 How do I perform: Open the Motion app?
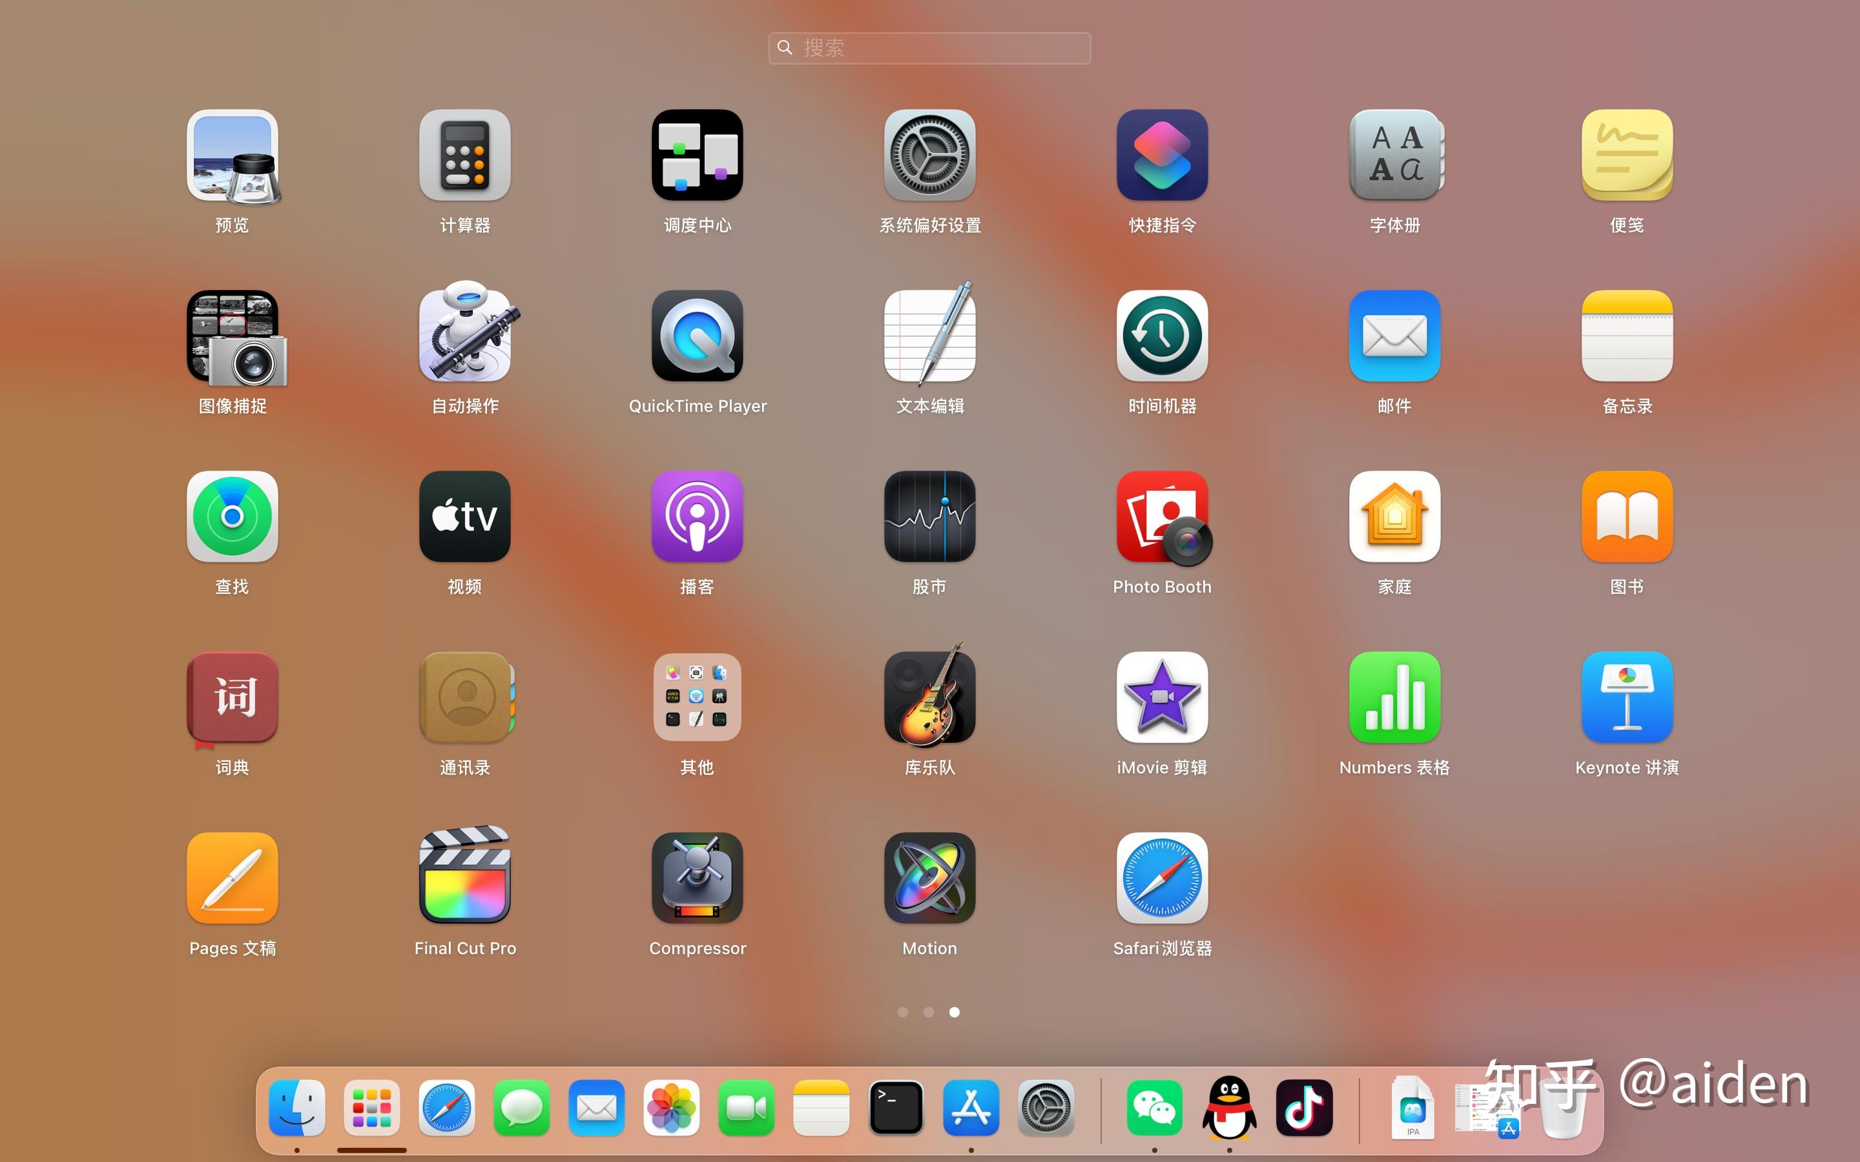pos(930,879)
